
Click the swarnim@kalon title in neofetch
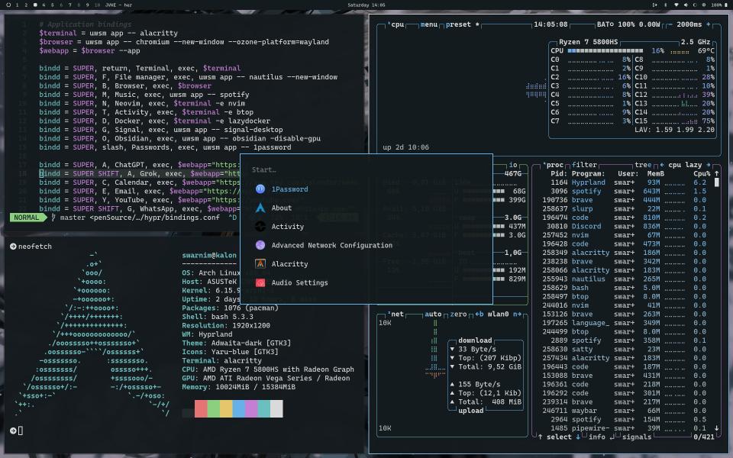click(209, 255)
